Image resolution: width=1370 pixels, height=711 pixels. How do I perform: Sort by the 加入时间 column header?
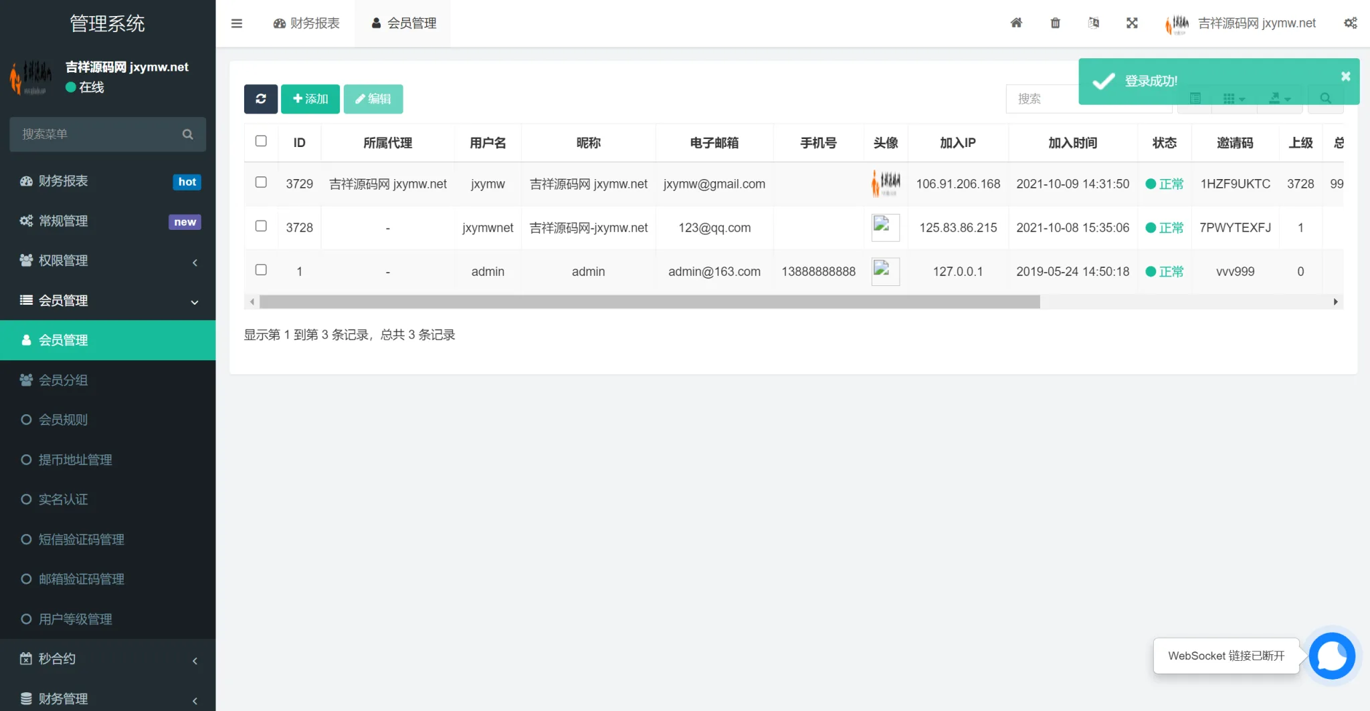coord(1072,143)
